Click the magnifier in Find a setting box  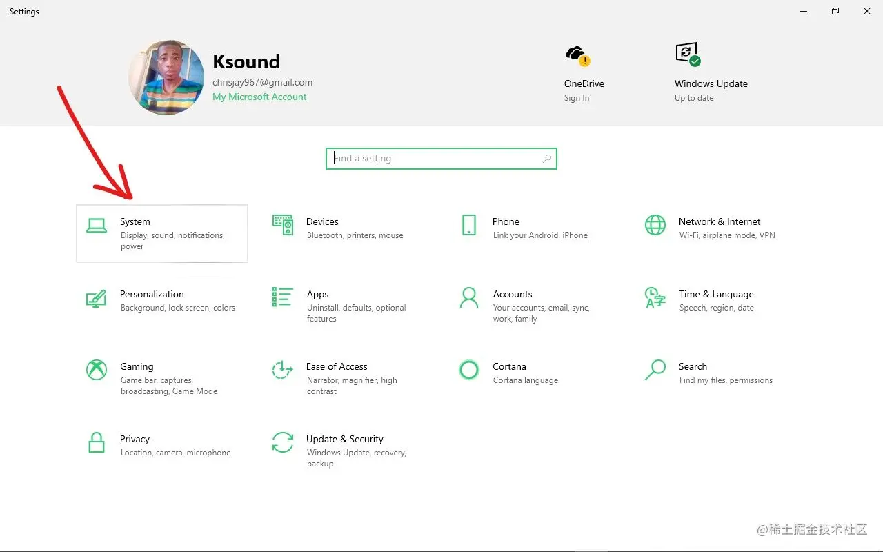click(x=547, y=159)
